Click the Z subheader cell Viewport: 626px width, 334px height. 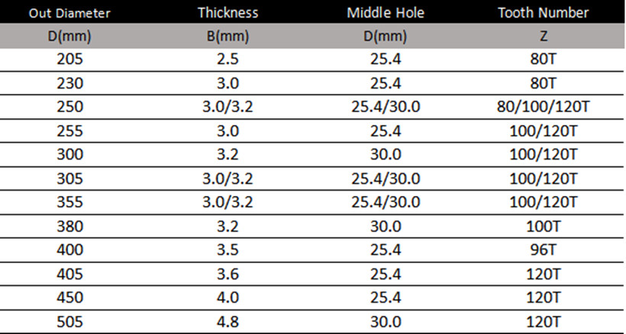543,37
